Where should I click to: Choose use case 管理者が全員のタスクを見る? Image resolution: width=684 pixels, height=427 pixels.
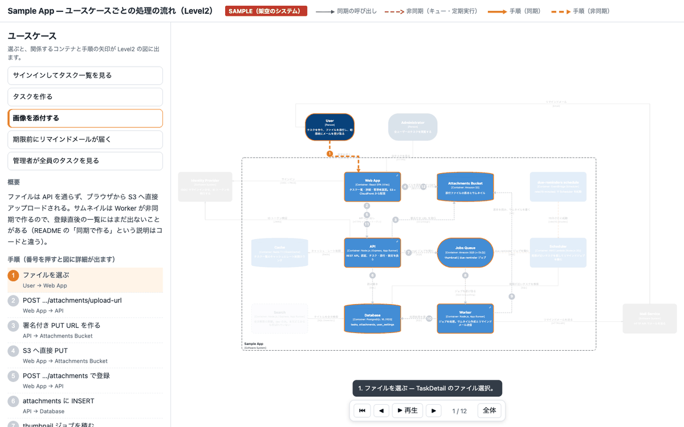[85, 161]
